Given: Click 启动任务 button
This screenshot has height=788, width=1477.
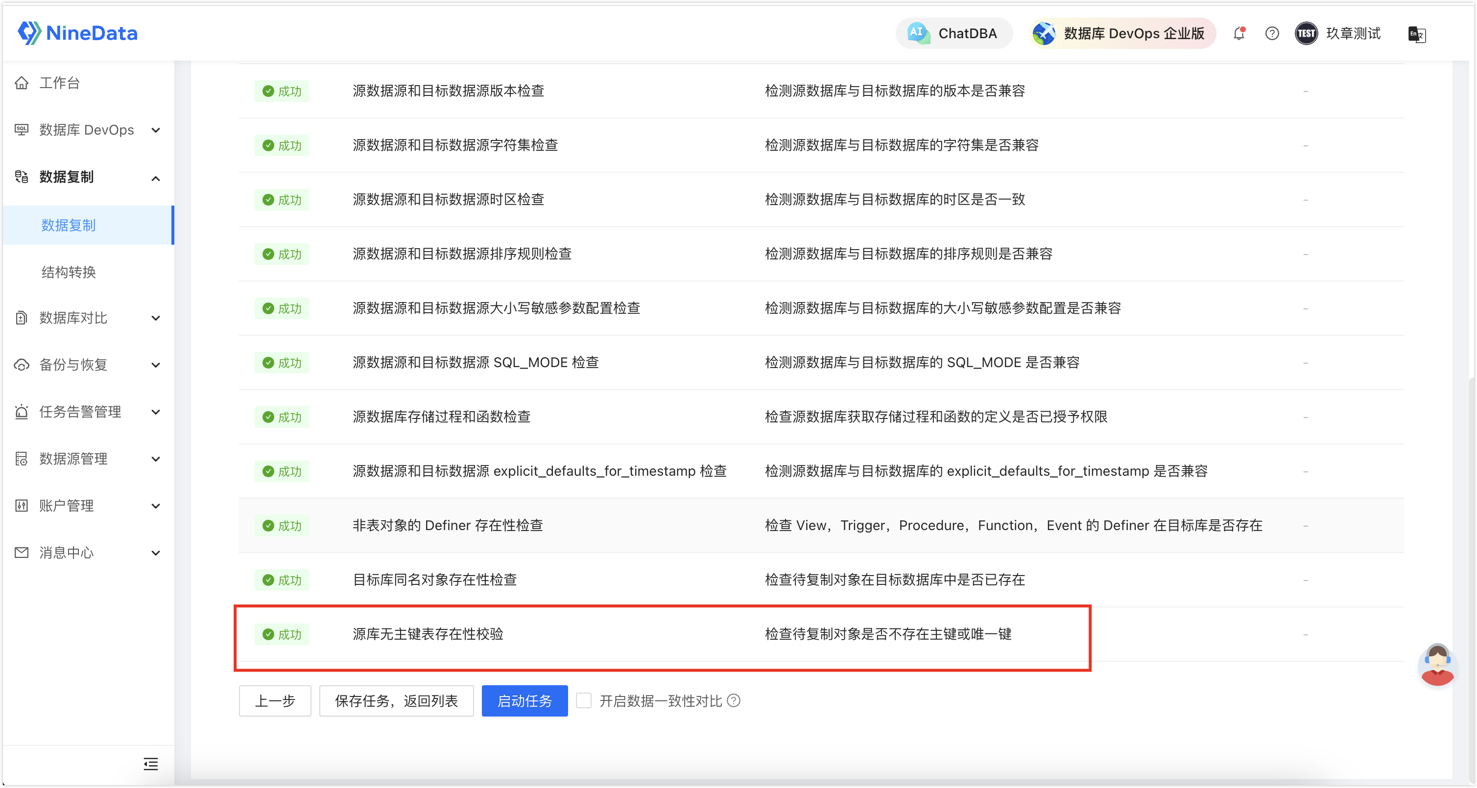Looking at the screenshot, I should (x=524, y=701).
